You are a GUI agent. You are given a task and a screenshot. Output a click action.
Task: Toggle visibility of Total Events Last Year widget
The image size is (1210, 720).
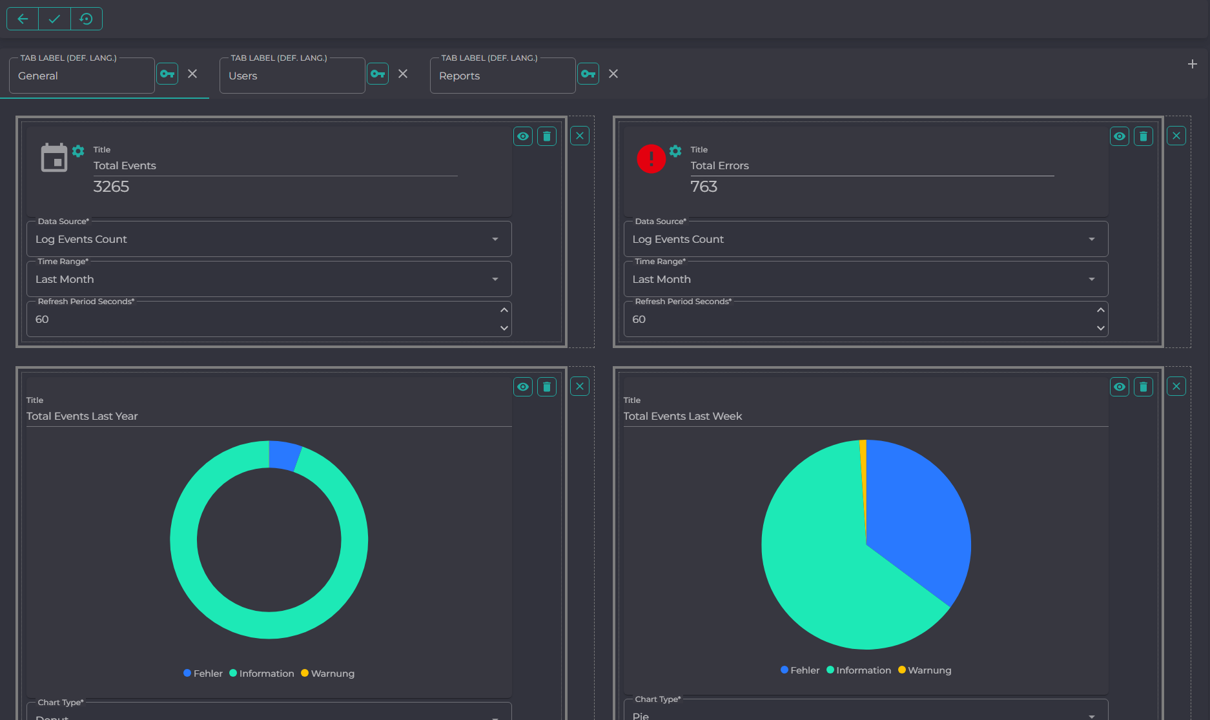(x=523, y=387)
